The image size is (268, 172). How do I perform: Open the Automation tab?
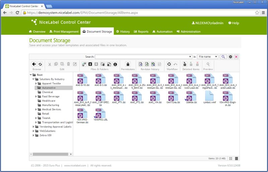click(162, 31)
